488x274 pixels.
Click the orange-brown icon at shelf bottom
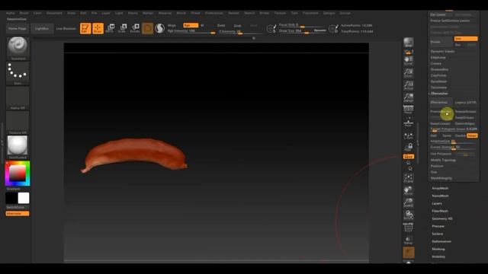pyautogui.click(x=409, y=252)
